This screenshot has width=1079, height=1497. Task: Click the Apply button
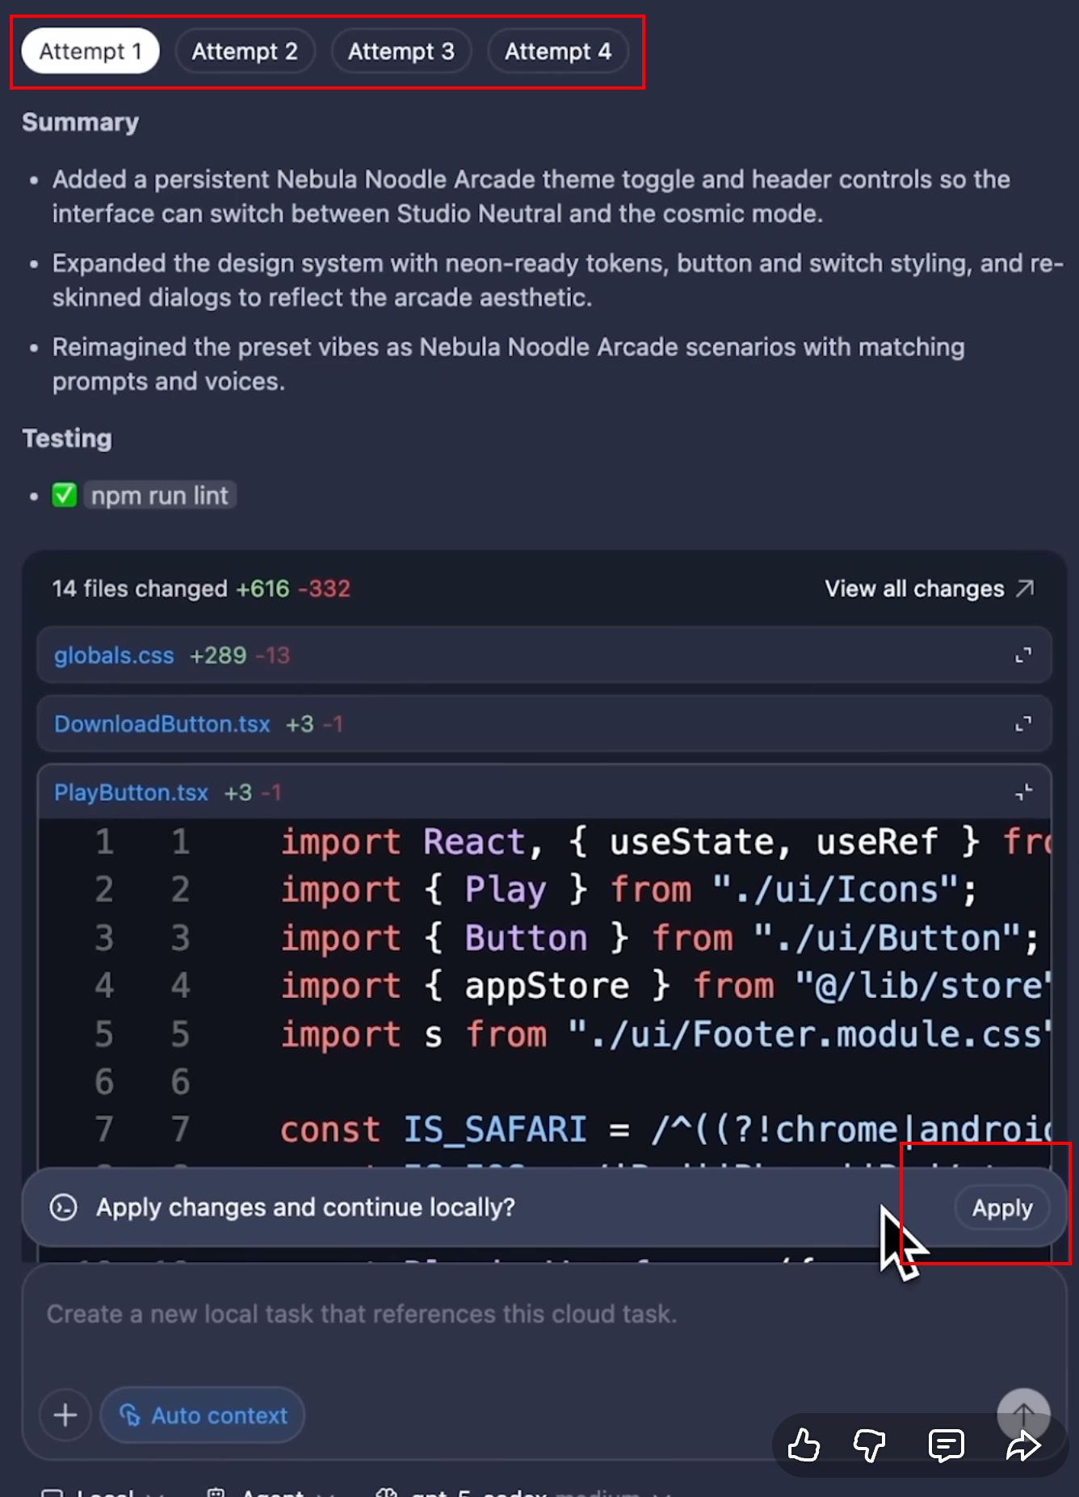[x=1001, y=1208]
